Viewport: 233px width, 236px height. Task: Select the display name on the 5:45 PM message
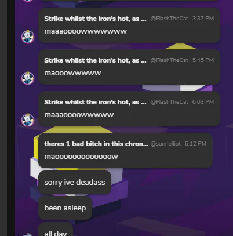tap(95, 60)
